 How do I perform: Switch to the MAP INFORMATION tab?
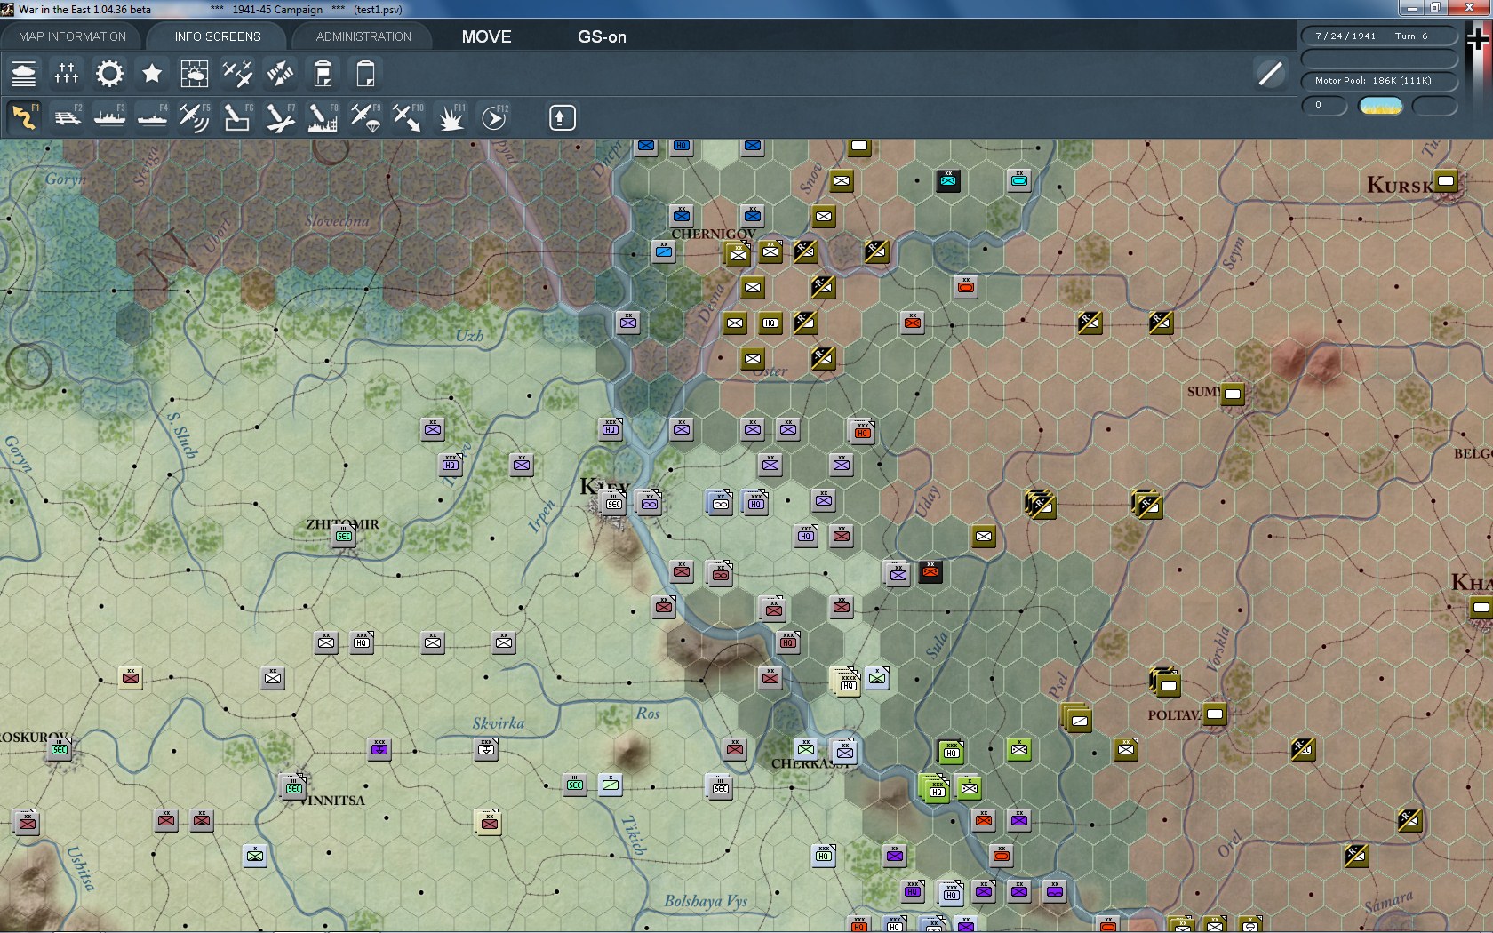pos(72,36)
